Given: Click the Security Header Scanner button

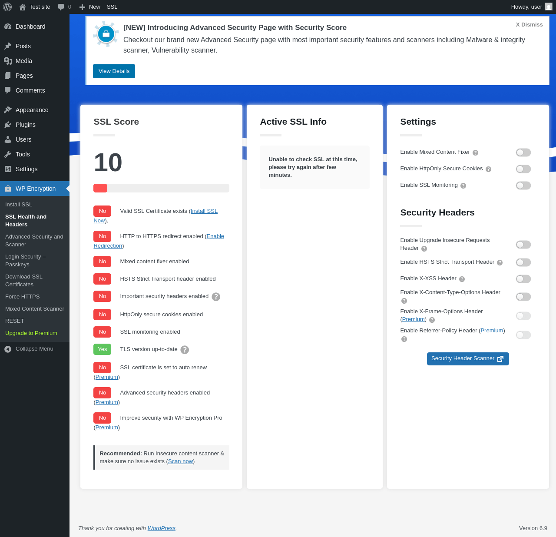Looking at the screenshot, I should (x=468, y=359).
